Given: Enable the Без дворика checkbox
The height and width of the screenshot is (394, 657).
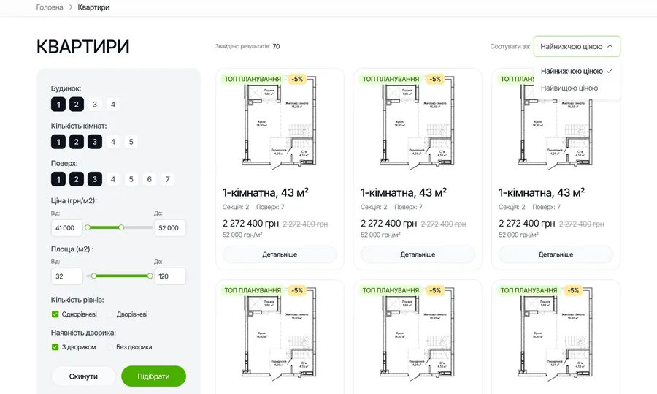Looking at the screenshot, I should click(109, 347).
